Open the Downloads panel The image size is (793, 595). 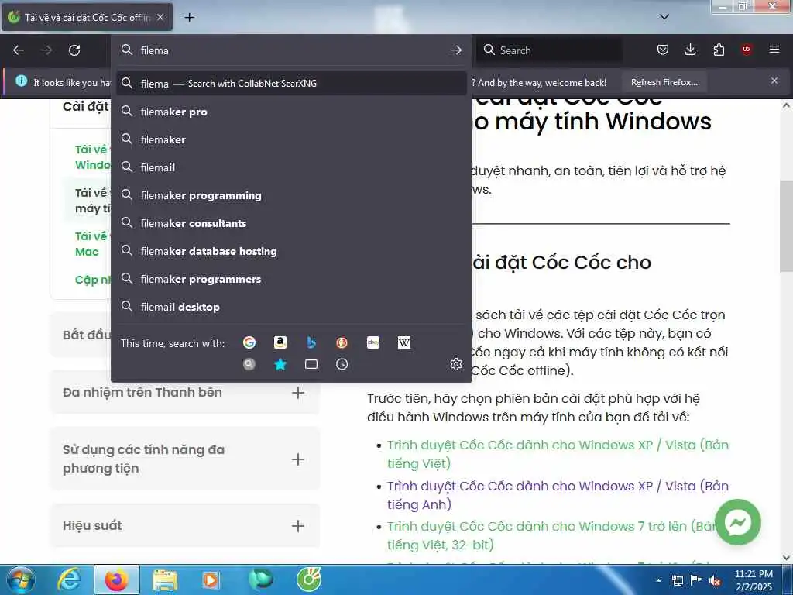point(690,50)
